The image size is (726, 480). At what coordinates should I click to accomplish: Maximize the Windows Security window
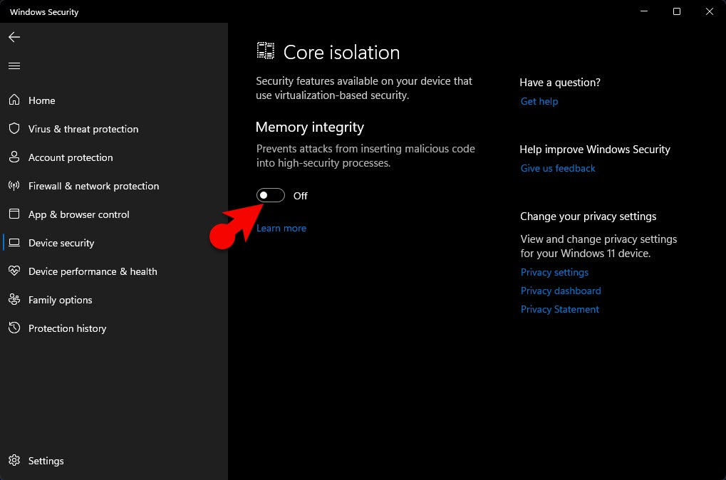pyautogui.click(x=676, y=11)
